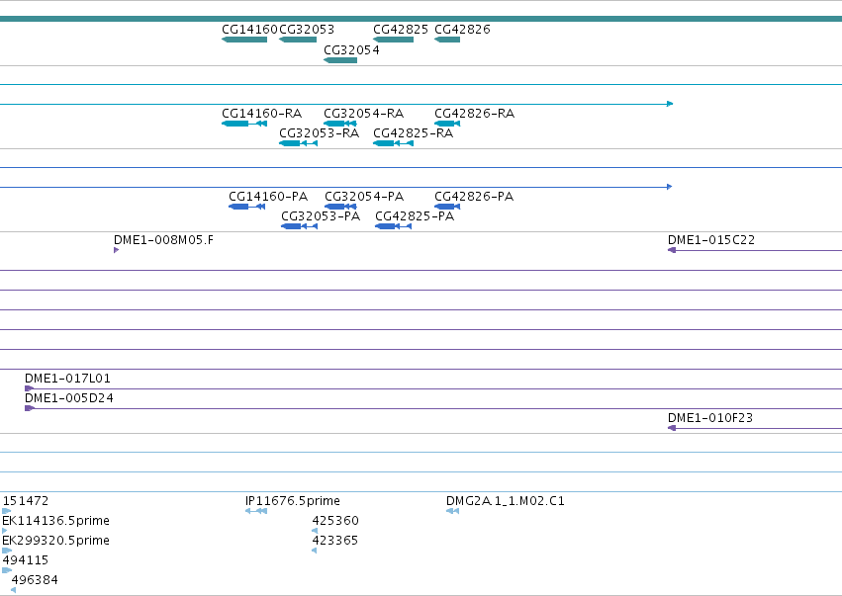Click the CG32054 gene arrow
Viewport: 842px width, 596px height.
click(340, 60)
